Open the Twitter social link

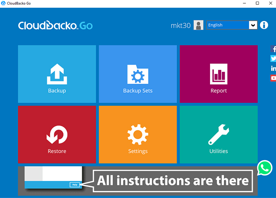click(273, 59)
